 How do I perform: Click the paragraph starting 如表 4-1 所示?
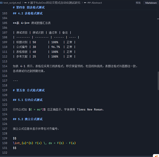coord(75,66)
